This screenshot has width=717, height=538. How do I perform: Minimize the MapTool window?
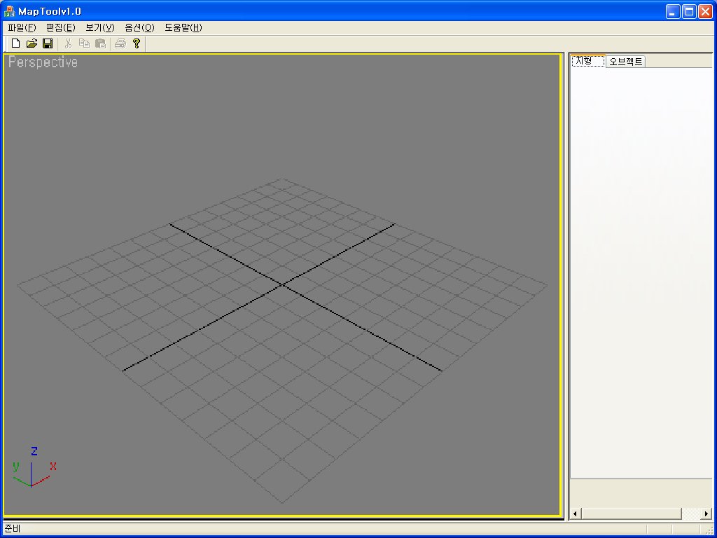[673, 11]
